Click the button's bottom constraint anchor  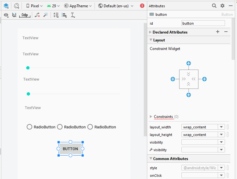tap(70, 155)
